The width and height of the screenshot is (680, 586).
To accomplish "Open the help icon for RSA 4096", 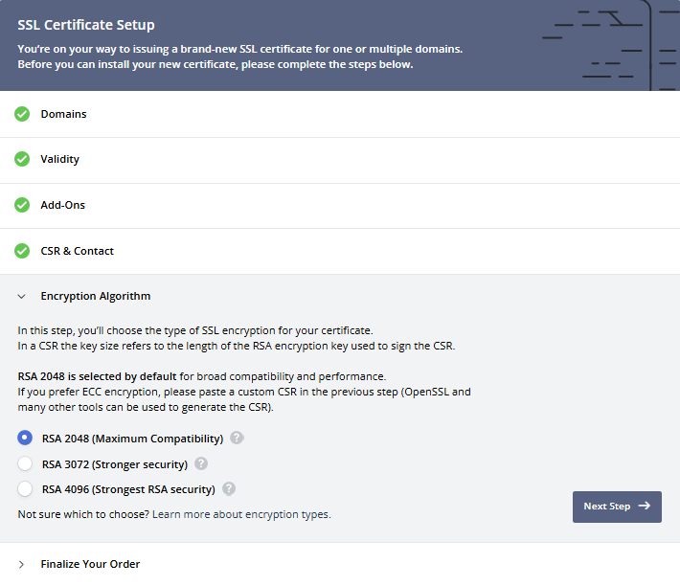I will coord(229,488).
